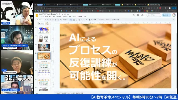Click the undo arrow in the toolbar
Image resolution: width=178 pixels, height=100 pixels.
tap(50, 20)
